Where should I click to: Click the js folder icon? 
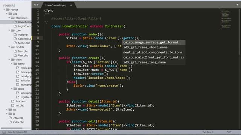10,114
